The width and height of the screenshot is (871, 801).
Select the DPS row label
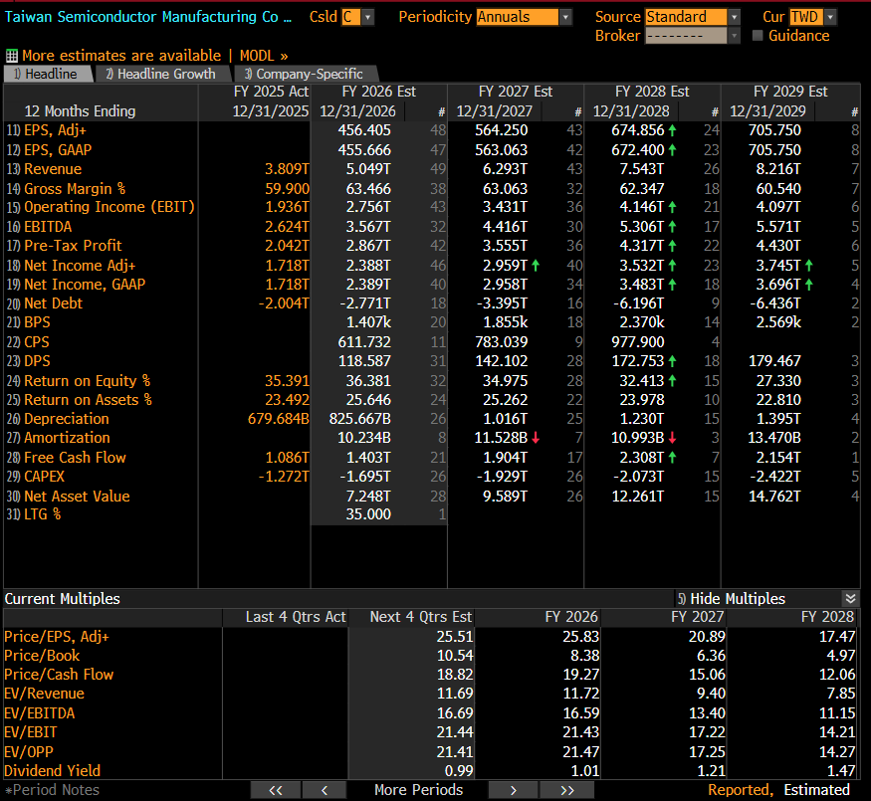tap(37, 361)
